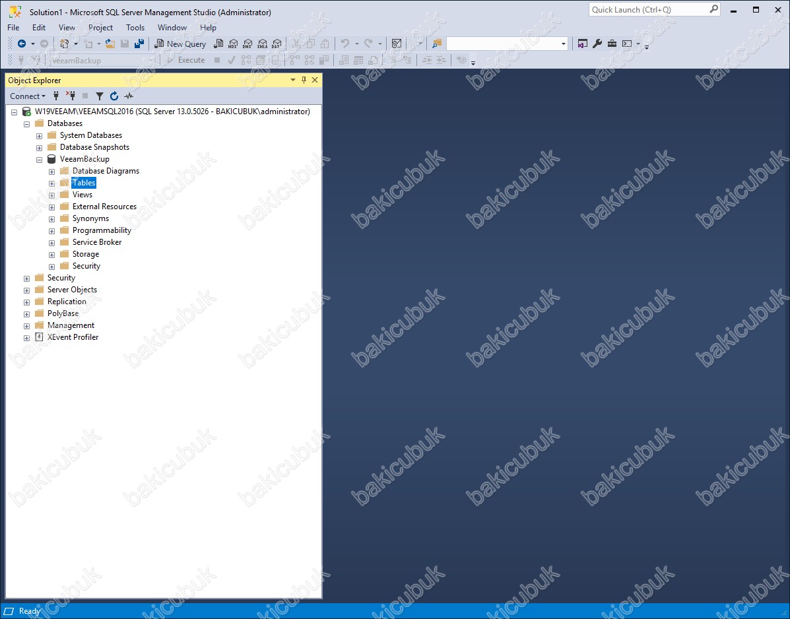Toggle auto-hide pin of Object Explorer

304,80
